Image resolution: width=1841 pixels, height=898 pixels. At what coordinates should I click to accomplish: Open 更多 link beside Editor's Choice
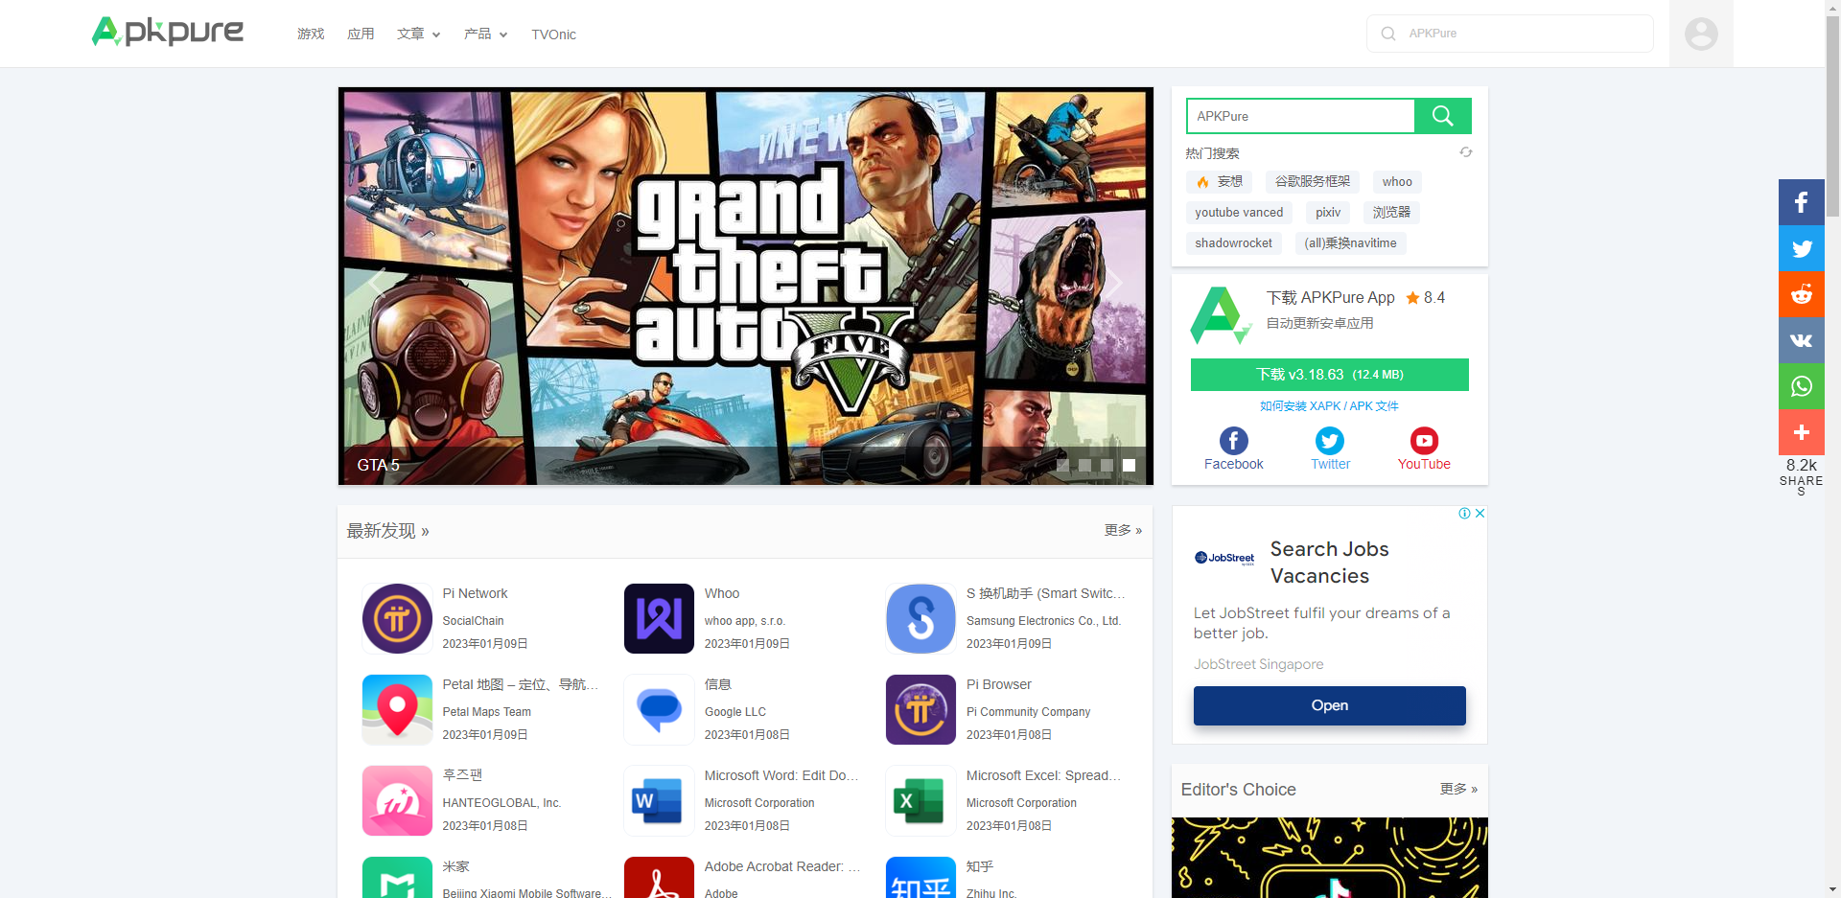click(x=1458, y=789)
